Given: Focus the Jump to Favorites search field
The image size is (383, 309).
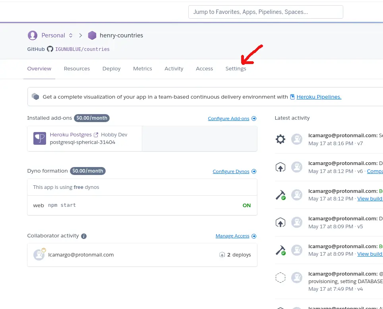Looking at the screenshot, I should [265, 12].
